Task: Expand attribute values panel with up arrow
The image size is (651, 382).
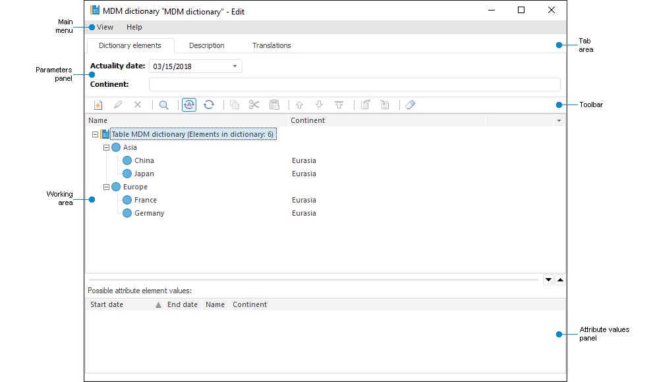Action: click(x=560, y=279)
